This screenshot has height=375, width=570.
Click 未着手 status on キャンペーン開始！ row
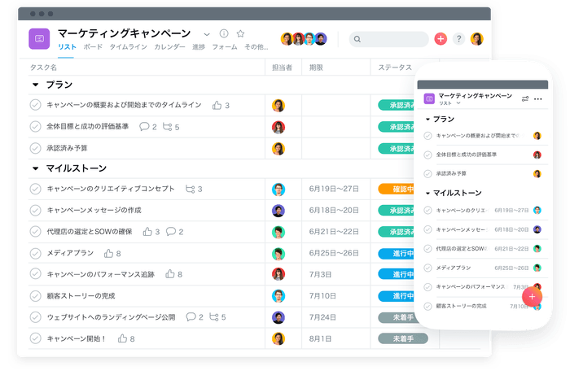click(x=403, y=338)
